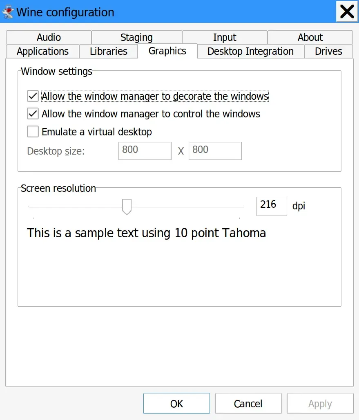Screen dimensions: 359x420
Task: Go to the Drives tab
Action: click(328, 52)
